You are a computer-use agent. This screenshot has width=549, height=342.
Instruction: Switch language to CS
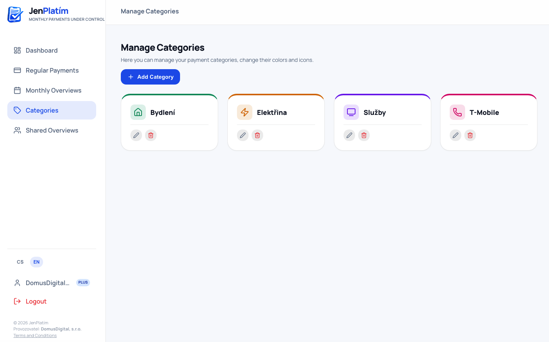pyautogui.click(x=20, y=262)
